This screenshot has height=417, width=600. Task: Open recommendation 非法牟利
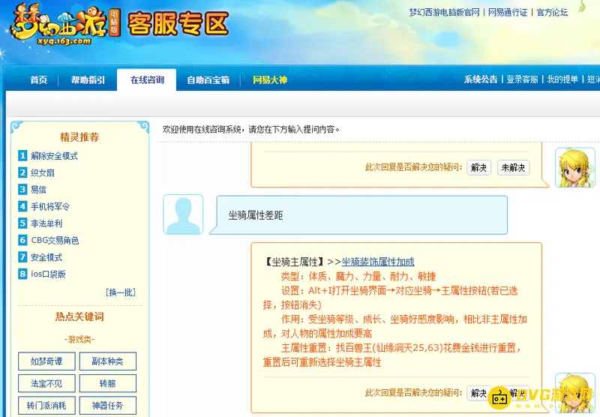pyautogui.click(x=46, y=223)
